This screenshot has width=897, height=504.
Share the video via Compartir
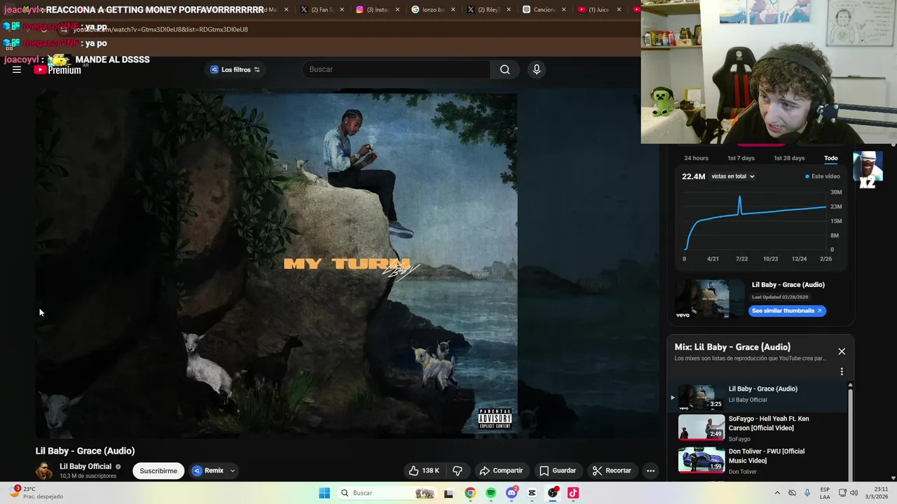click(501, 470)
